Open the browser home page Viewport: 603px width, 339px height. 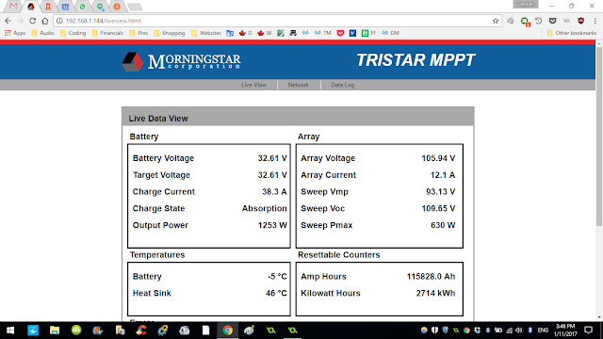click(45, 21)
